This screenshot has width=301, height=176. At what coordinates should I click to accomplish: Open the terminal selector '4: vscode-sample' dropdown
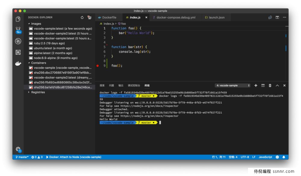point(233,86)
